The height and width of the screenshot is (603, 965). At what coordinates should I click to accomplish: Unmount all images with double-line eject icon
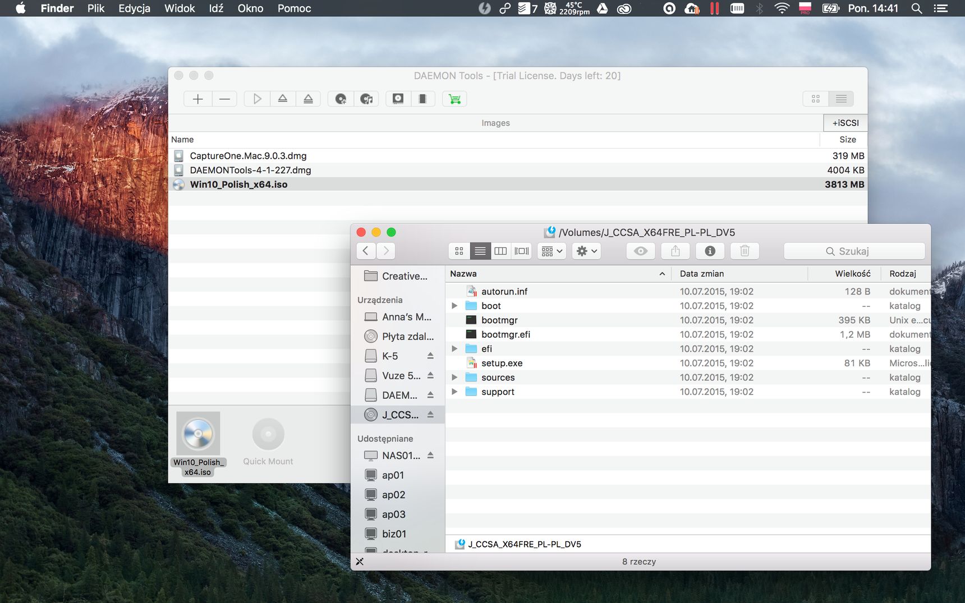point(309,99)
